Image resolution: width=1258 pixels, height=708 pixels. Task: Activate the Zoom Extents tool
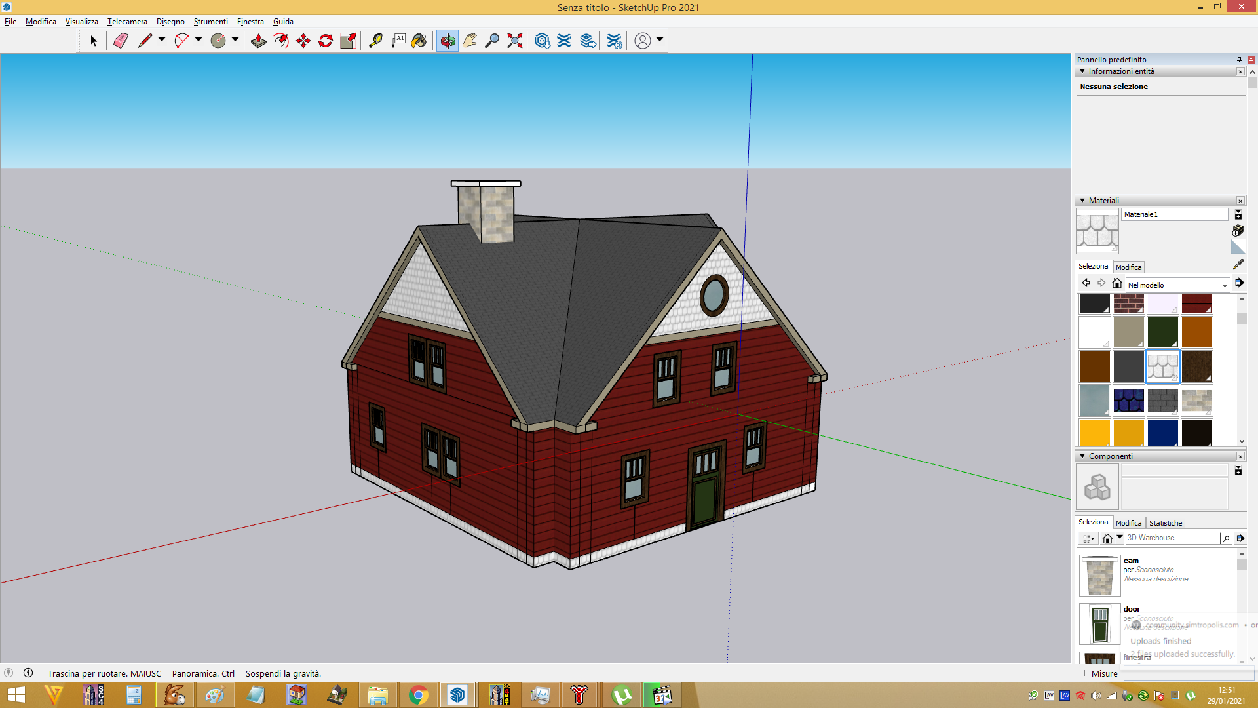coord(515,41)
